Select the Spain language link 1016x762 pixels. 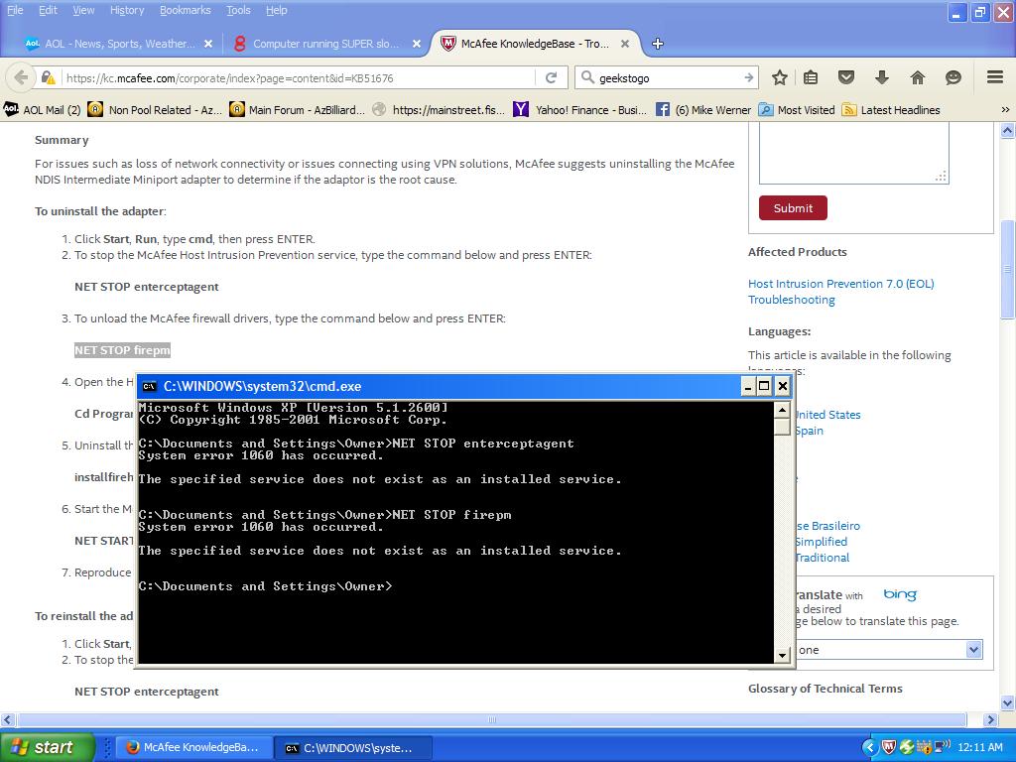[x=810, y=431]
